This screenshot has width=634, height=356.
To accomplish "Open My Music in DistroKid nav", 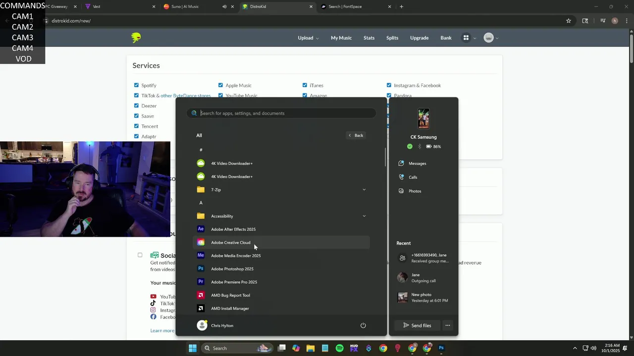I will point(341,38).
